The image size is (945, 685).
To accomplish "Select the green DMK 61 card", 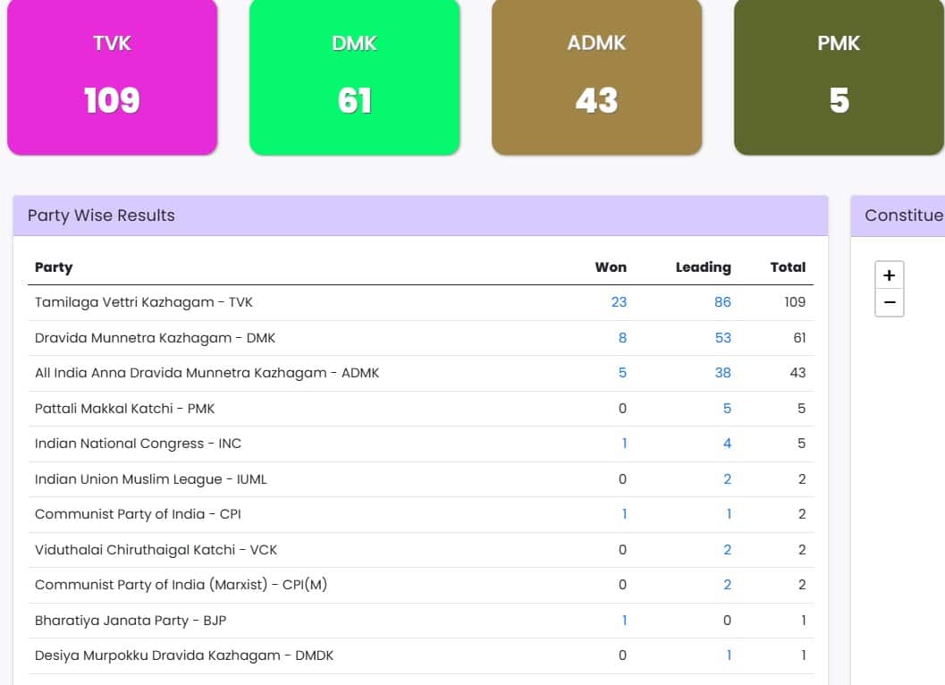I will pos(354,77).
